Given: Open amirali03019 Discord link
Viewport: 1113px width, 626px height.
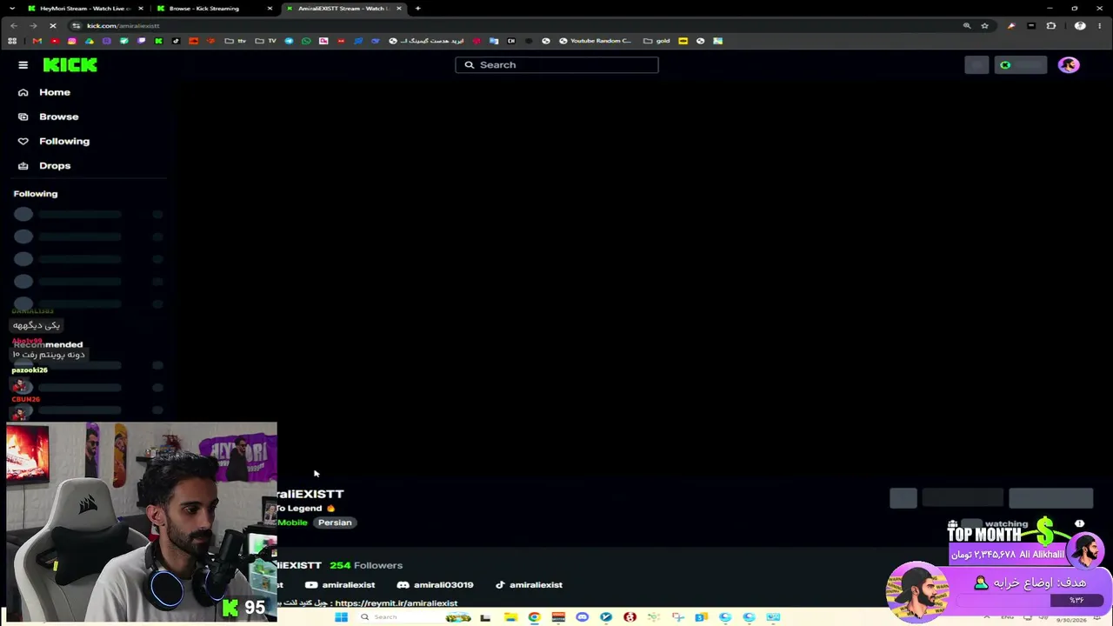Looking at the screenshot, I should pos(435,585).
